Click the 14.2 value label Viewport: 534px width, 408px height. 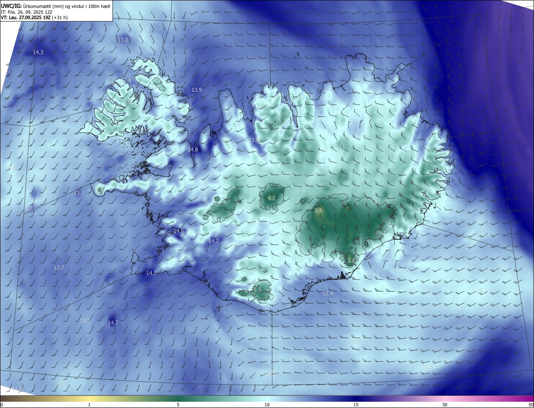pyautogui.click(x=214, y=241)
